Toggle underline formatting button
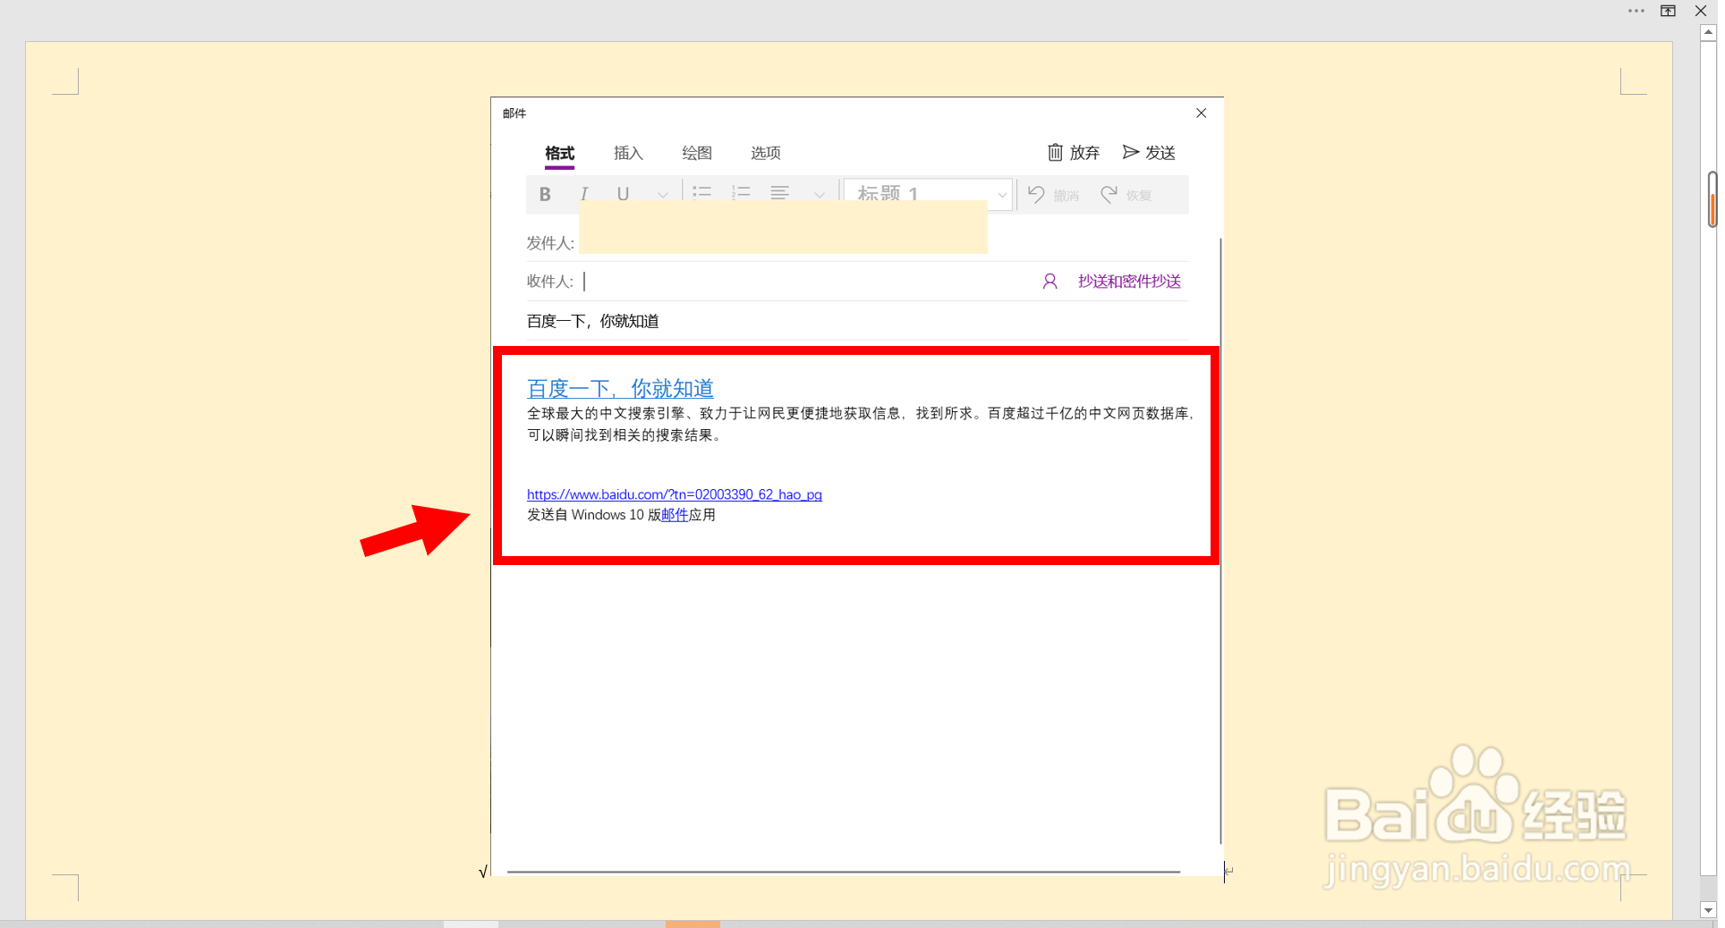 click(x=624, y=194)
